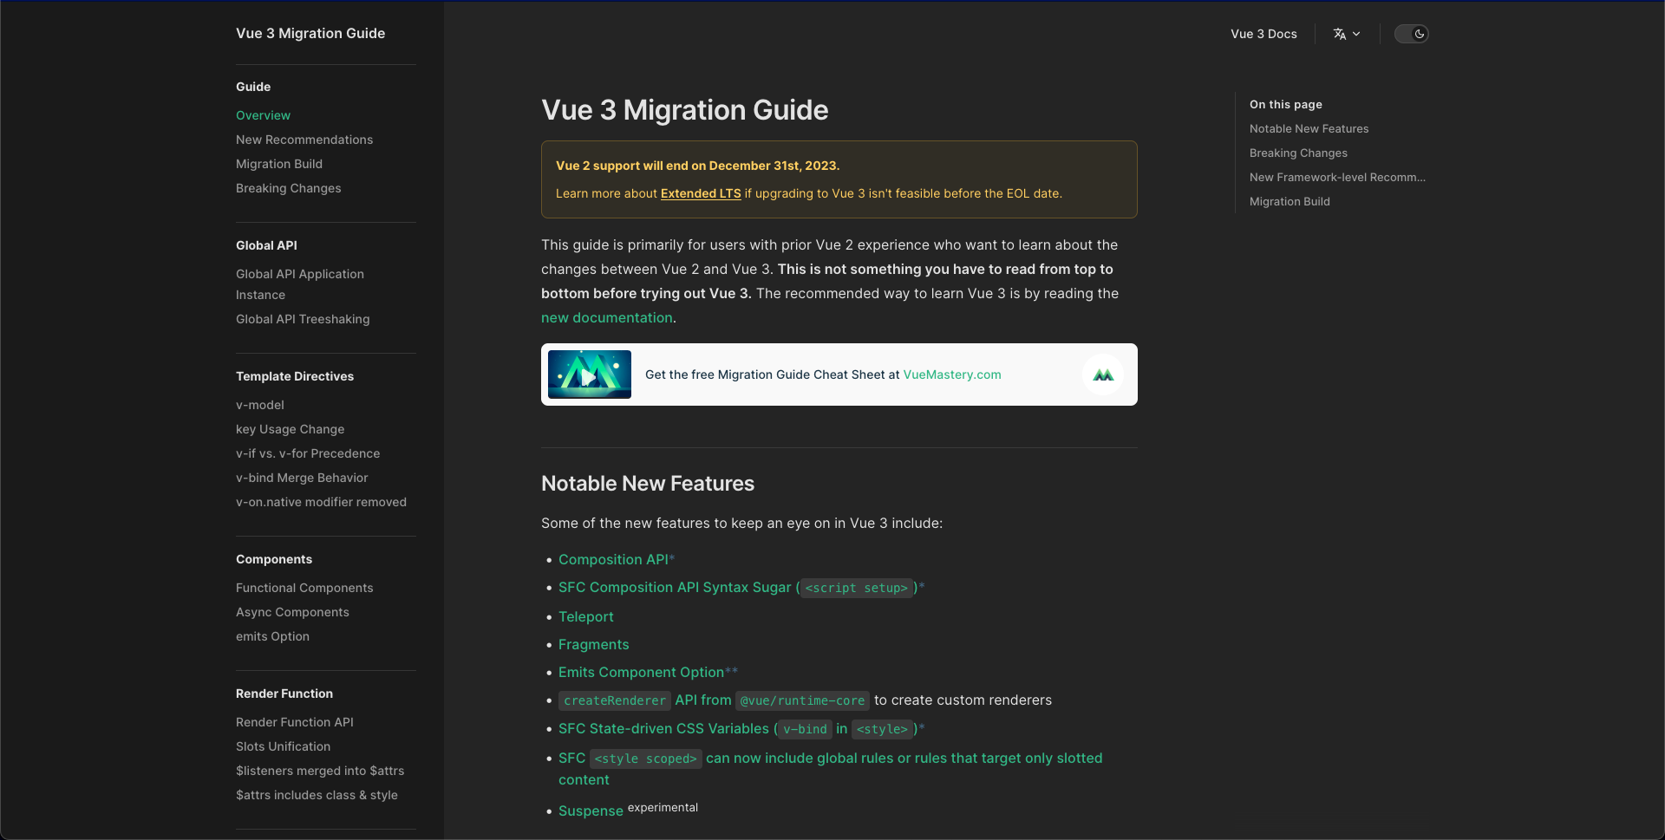Open Global API Treeshaking page

point(303,319)
